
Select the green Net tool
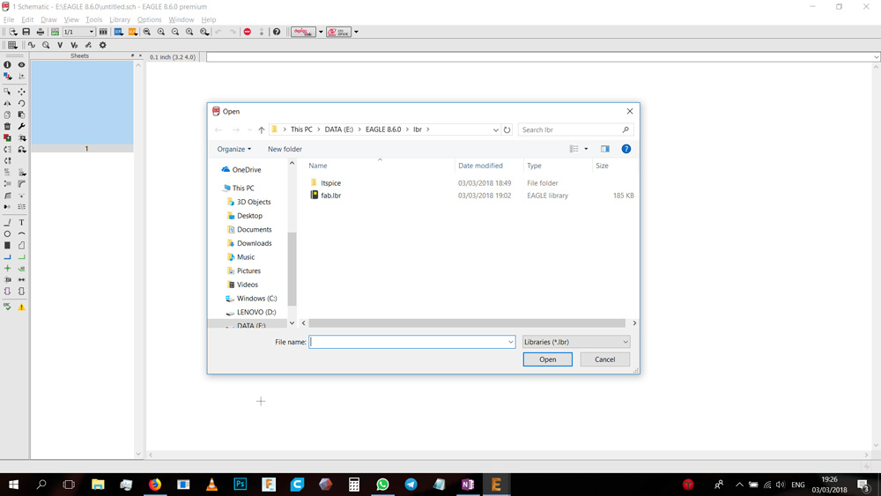coord(21,257)
